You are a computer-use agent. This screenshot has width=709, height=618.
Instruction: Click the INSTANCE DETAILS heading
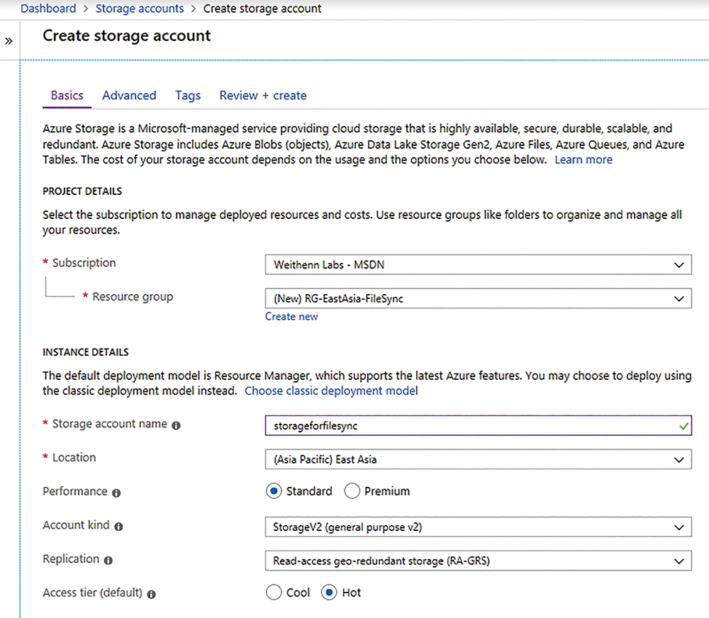point(86,352)
